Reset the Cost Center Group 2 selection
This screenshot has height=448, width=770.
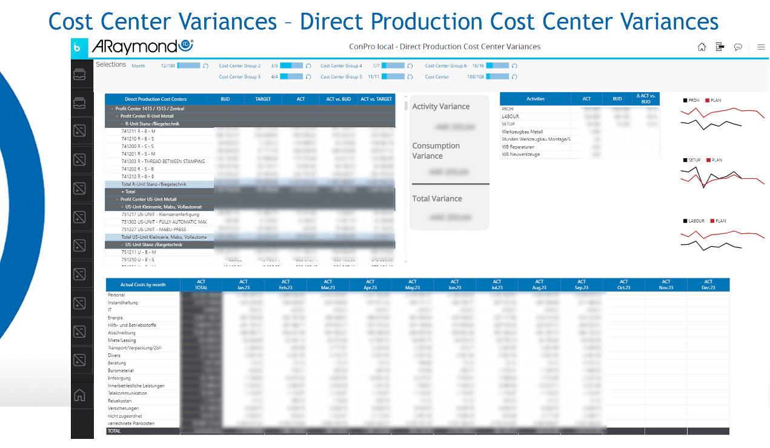(308, 65)
